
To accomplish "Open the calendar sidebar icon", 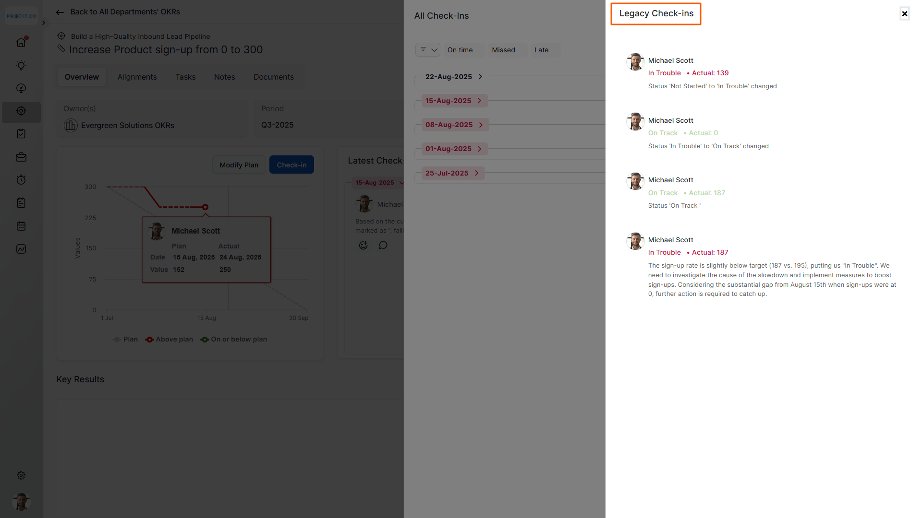I will (21, 226).
